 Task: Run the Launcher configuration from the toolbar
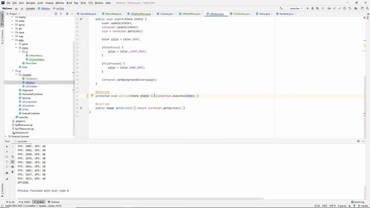coord(308,8)
